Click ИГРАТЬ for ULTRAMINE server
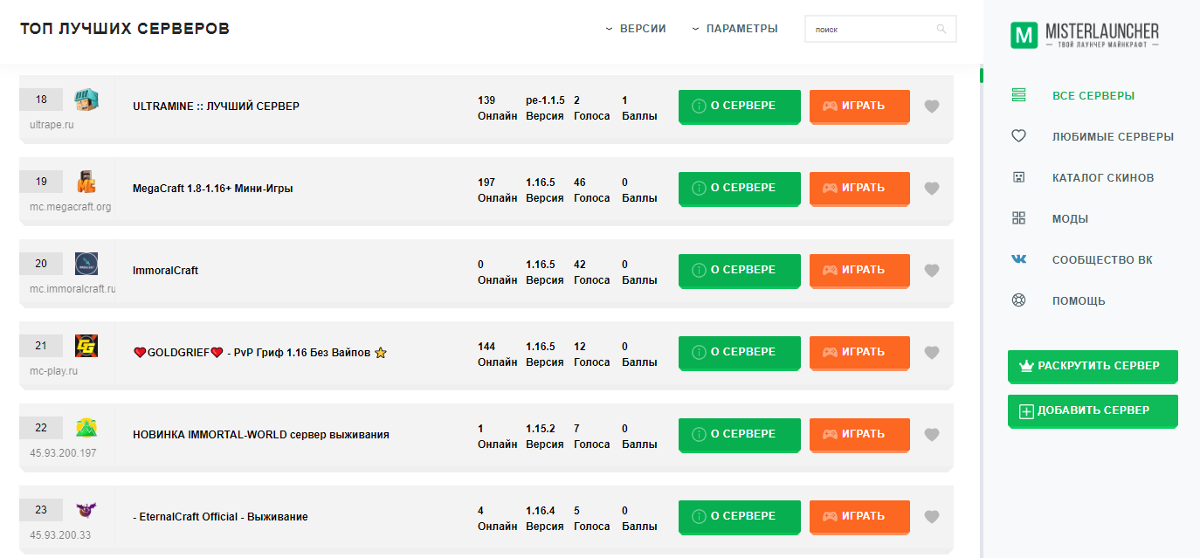The height and width of the screenshot is (558, 1200). click(859, 107)
